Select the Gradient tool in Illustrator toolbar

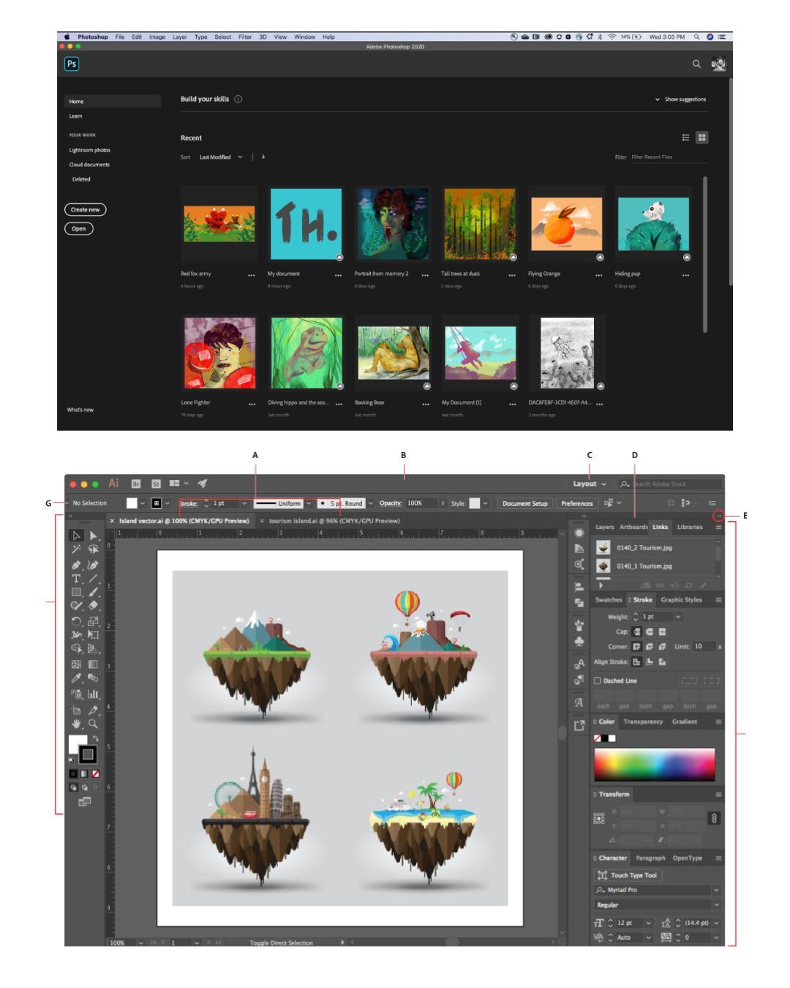(x=93, y=665)
